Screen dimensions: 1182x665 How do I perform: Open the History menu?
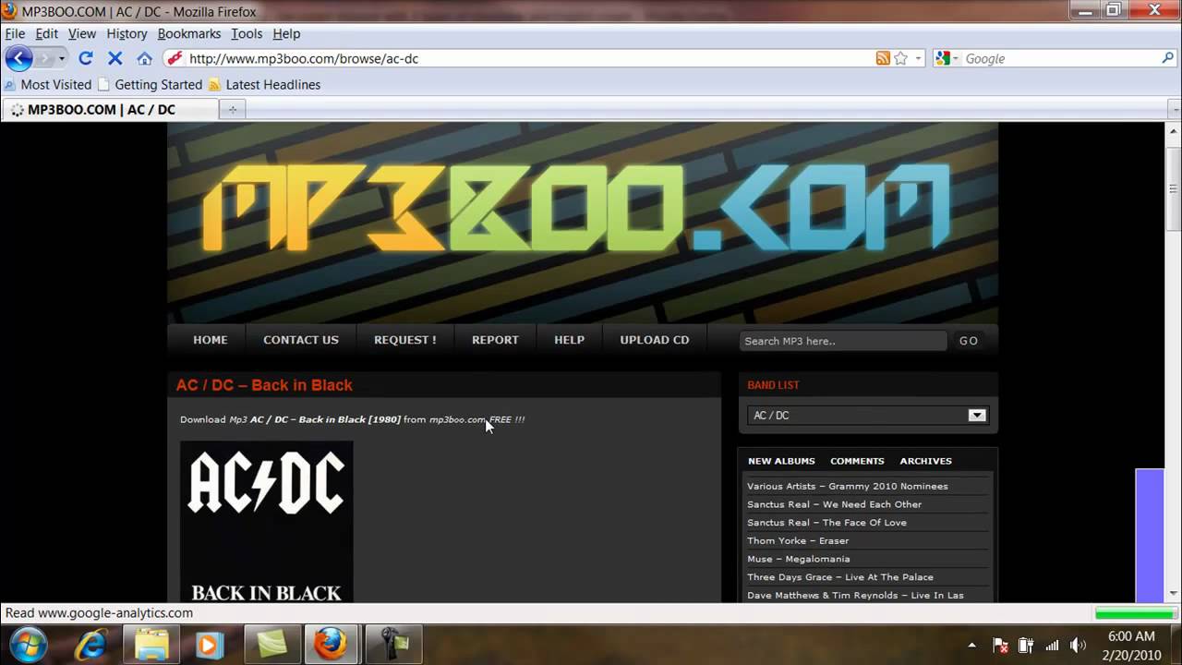point(127,33)
